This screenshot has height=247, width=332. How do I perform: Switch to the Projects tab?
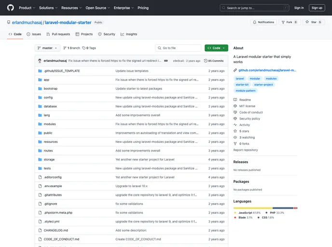tap(84, 34)
